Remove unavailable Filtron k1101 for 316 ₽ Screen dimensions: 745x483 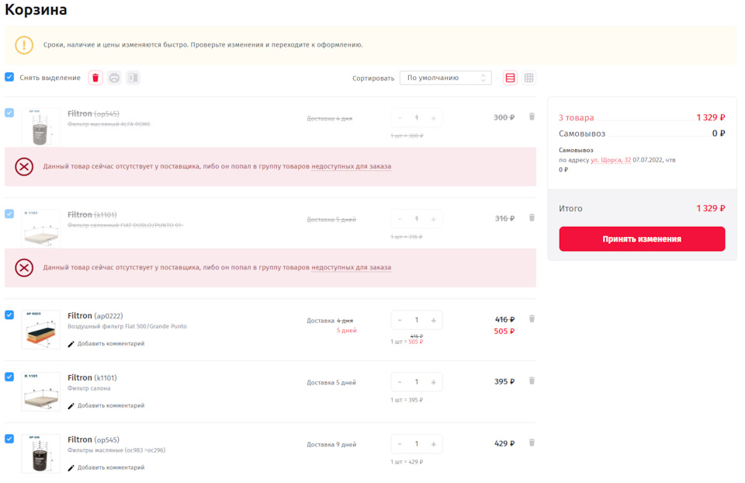532,218
